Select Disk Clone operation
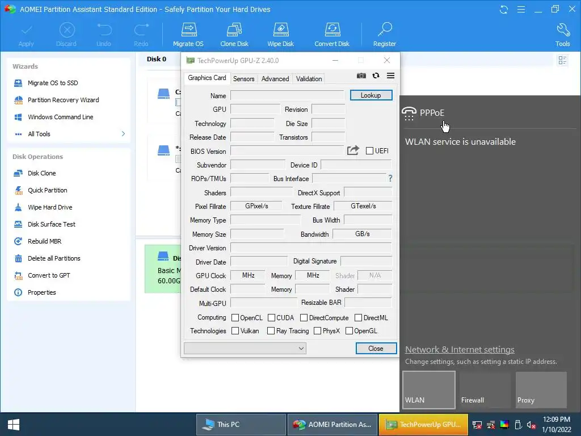The height and width of the screenshot is (436, 581). click(x=35, y=173)
